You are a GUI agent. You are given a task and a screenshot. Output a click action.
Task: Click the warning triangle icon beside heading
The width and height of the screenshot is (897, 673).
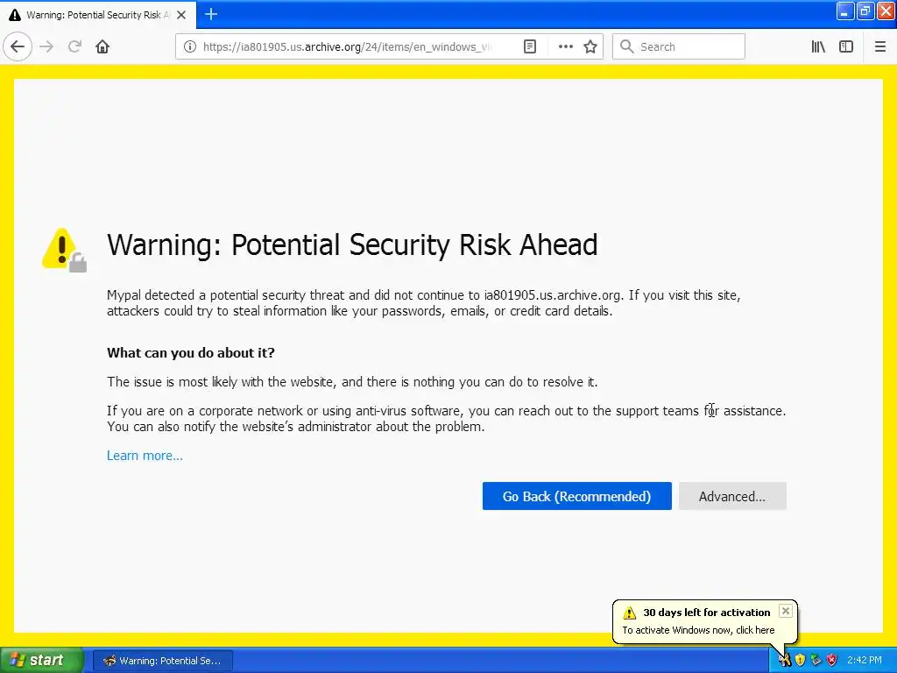[64, 250]
